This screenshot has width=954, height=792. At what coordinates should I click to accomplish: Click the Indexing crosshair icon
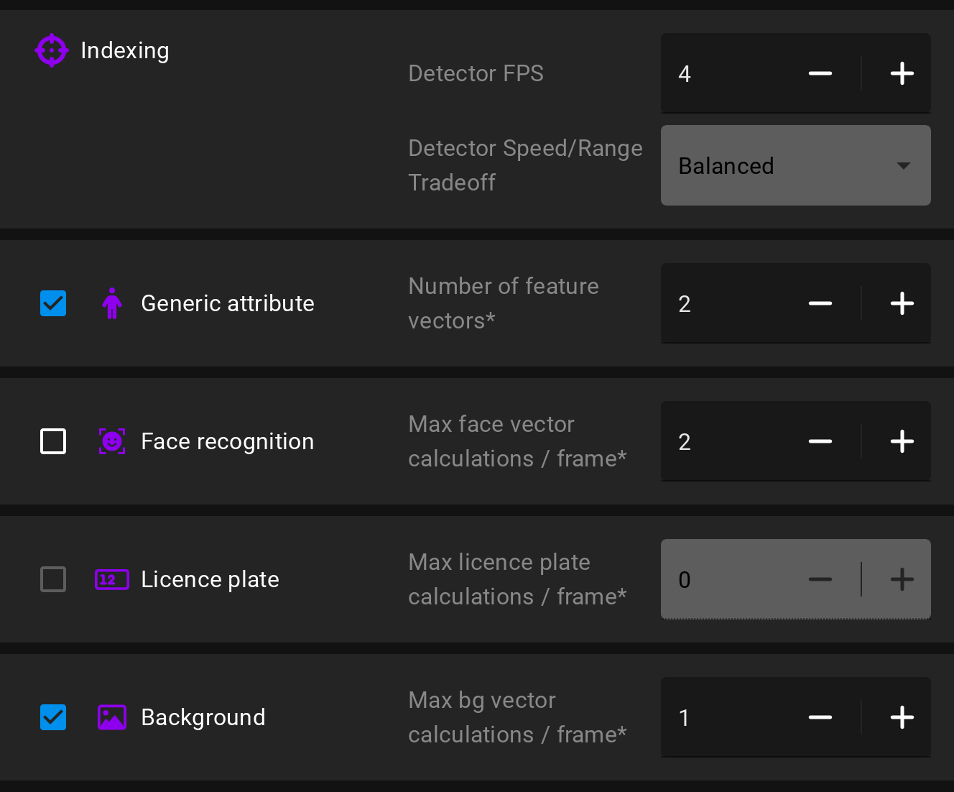tap(52, 50)
